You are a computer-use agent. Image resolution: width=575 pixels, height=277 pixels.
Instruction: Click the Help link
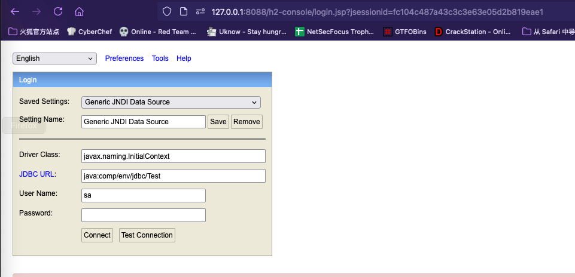coord(184,59)
